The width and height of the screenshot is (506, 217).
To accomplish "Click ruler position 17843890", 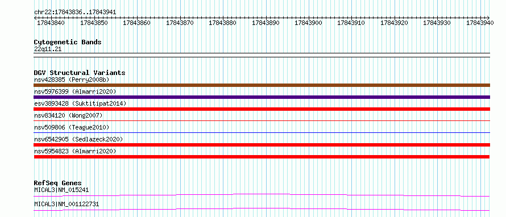I will pyautogui.click(x=266, y=23).
